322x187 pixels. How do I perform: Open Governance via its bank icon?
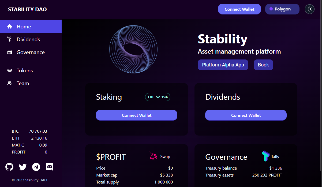(x=10, y=52)
